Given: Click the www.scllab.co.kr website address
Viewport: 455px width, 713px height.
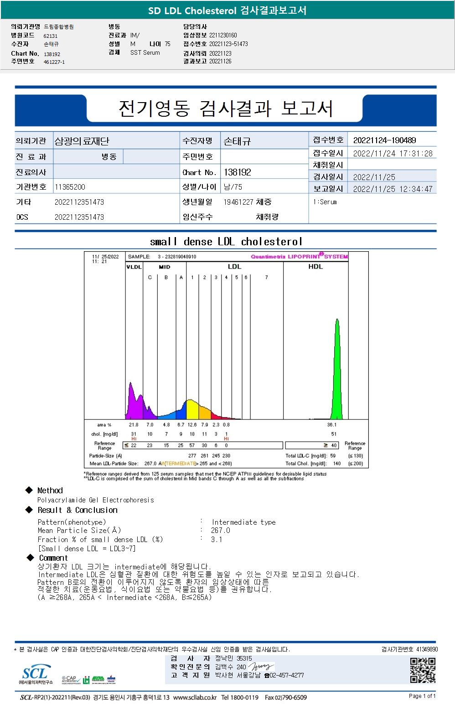Looking at the screenshot, I should (195, 697).
